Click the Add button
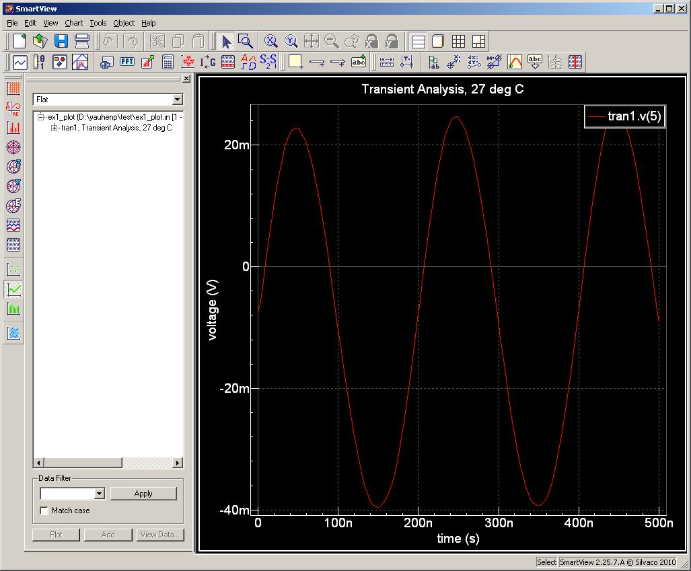This screenshot has width=691, height=571. click(x=108, y=535)
